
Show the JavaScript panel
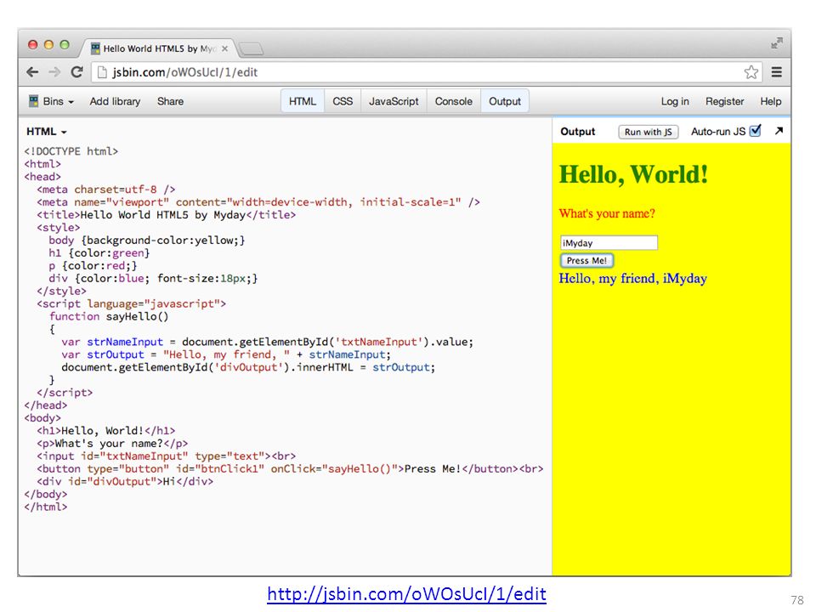coord(394,101)
